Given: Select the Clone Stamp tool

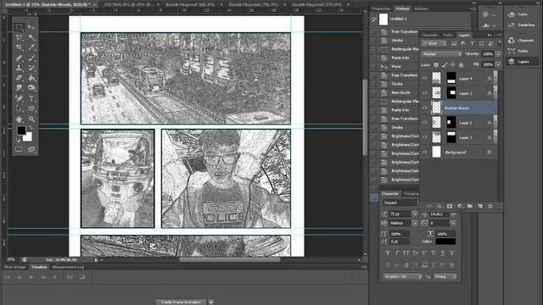Looking at the screenshot, I should click(x=19, y=68).
